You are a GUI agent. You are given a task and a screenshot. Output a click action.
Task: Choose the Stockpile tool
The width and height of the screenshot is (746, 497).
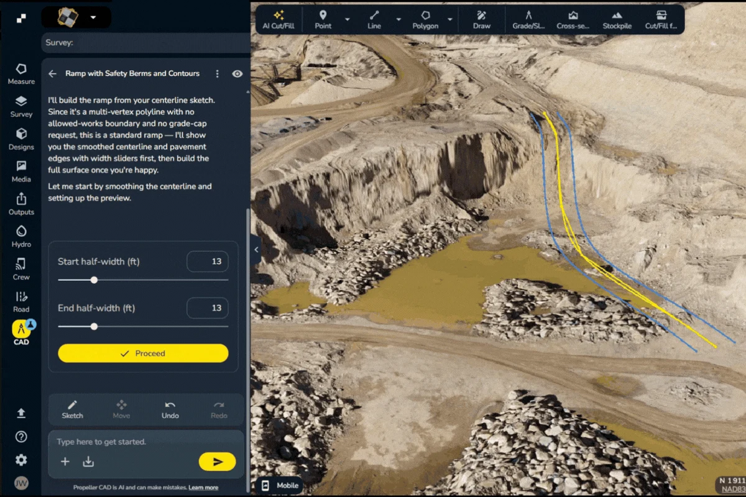(616, 19)
